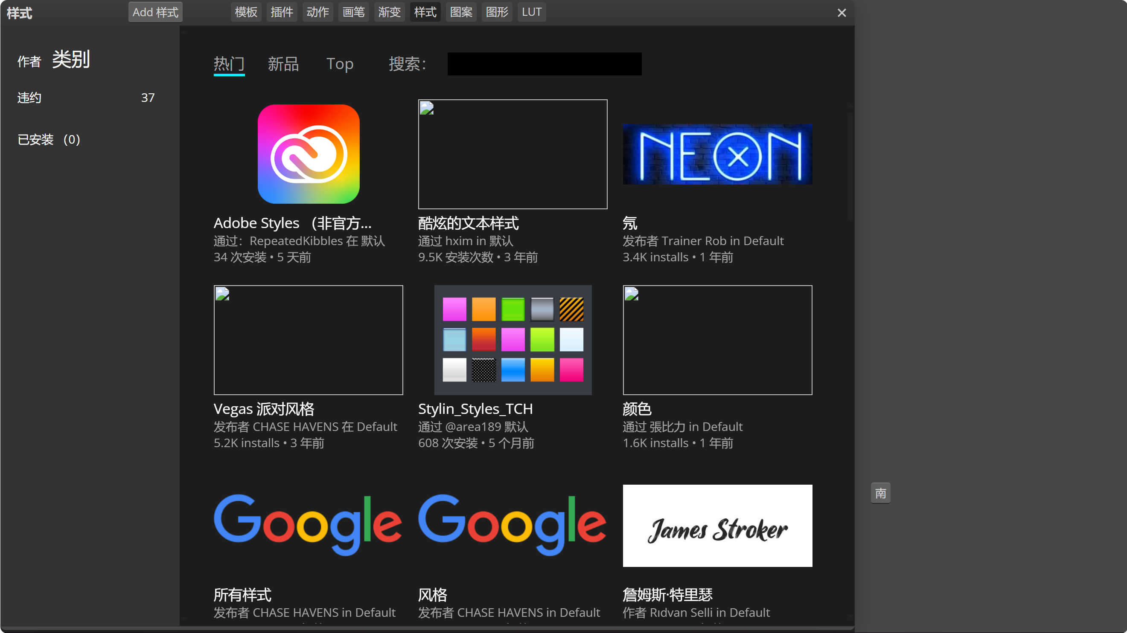
Task: Switch to the 新品 listing
Action: (283, 64)
